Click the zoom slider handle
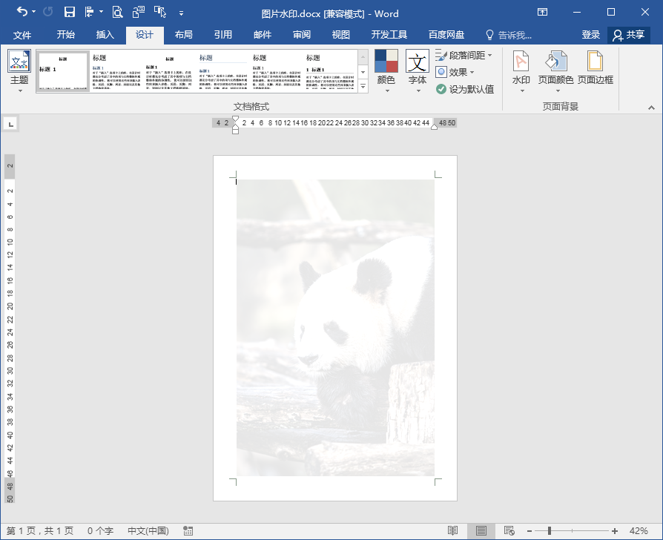Screen dimensions: 663x540 [550, 530]
